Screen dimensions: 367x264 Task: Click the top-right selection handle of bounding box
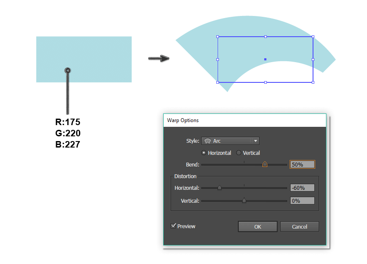coord(313,37)
